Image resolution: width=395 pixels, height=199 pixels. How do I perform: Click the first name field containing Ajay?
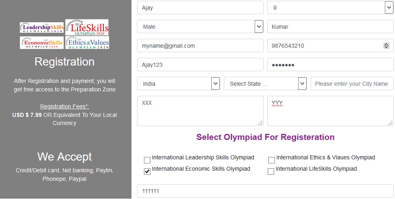pyautogui.click(x=200, y=8)
